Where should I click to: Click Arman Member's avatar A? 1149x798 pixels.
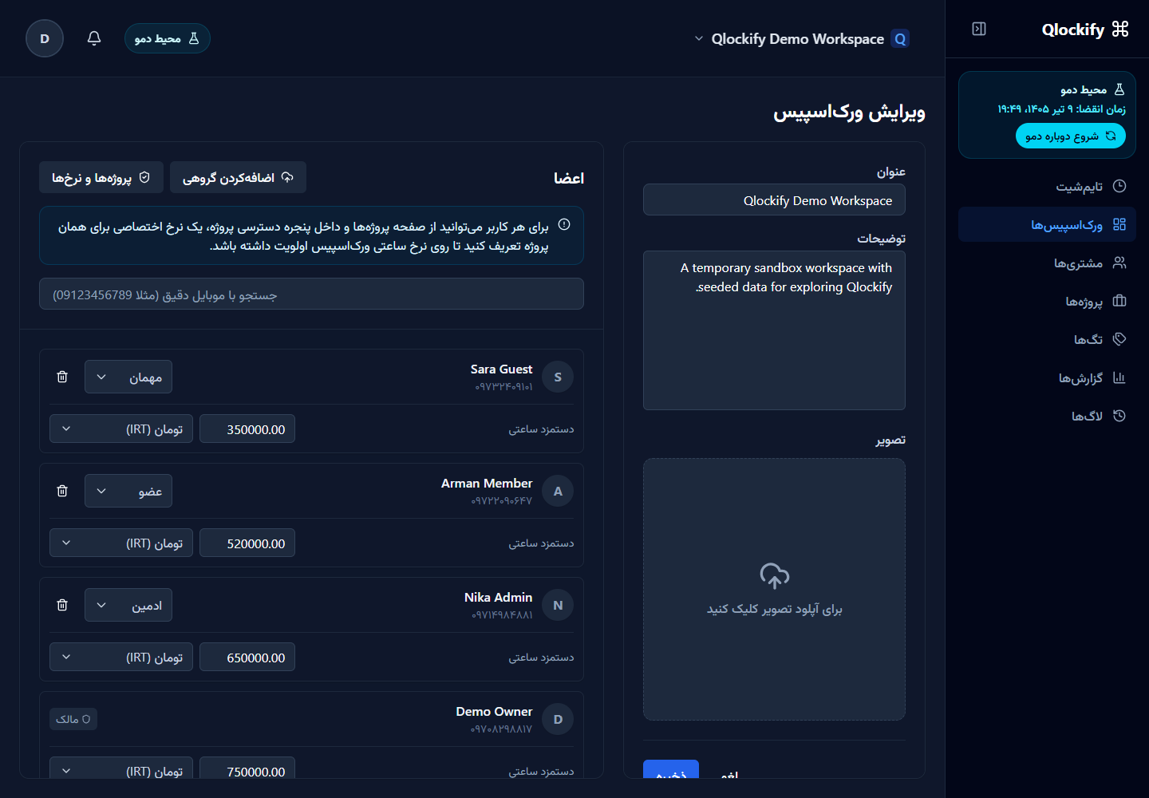coord(558,491)
